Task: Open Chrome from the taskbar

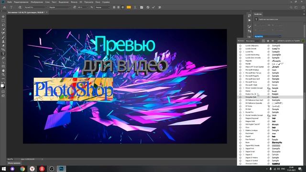Action: (22, 169)
